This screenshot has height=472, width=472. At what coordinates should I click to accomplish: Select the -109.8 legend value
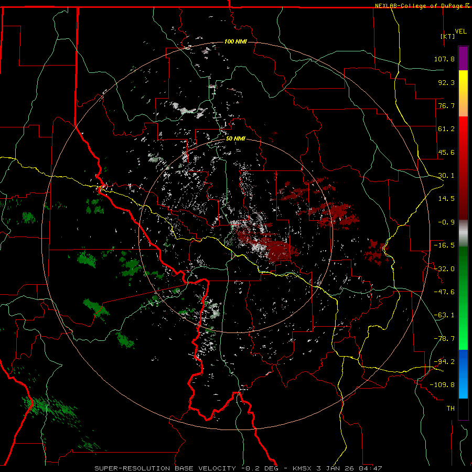coord(442,385)
